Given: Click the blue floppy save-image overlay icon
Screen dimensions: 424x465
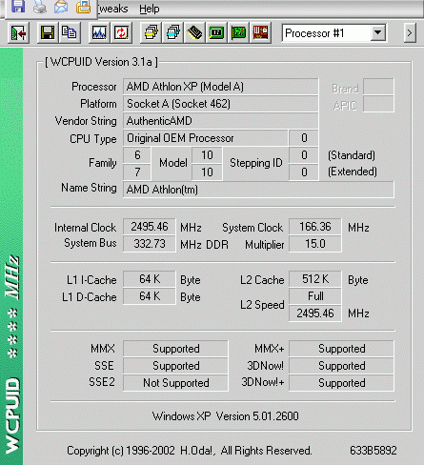Looking at the screenshot, I should (x=18, y=7).
